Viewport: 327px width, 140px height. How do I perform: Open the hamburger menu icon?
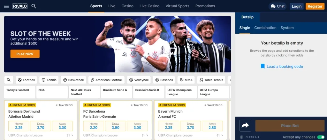point(6,6)
